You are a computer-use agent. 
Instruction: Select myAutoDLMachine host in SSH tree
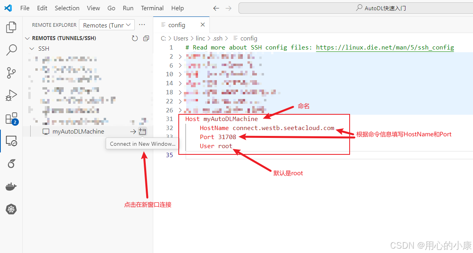pyautogui.click(x=78, y=132)
